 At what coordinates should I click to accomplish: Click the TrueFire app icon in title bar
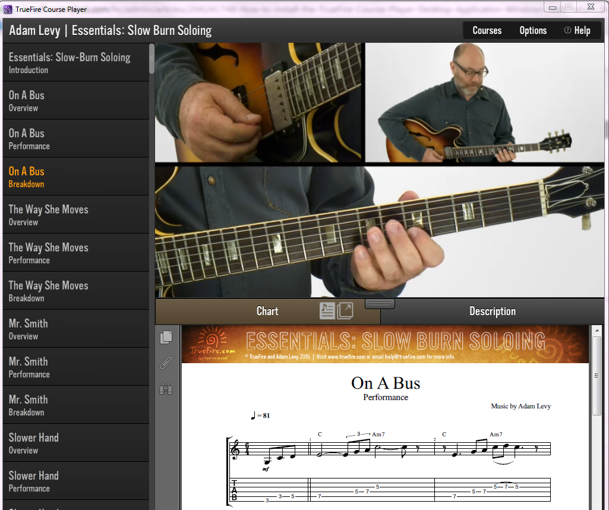click(x=8, y=9)
